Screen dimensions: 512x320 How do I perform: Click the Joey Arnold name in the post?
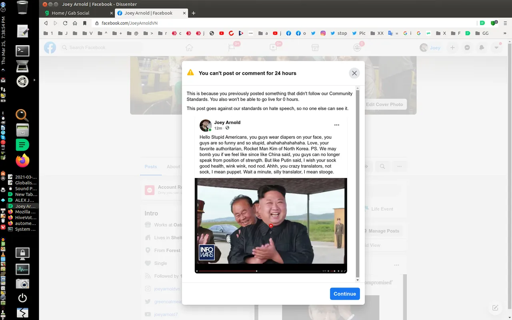click(227, 122)
